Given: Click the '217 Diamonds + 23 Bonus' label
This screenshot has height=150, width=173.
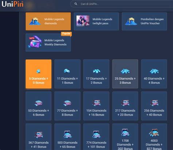Looking at the screenshot, I should 125,113.
